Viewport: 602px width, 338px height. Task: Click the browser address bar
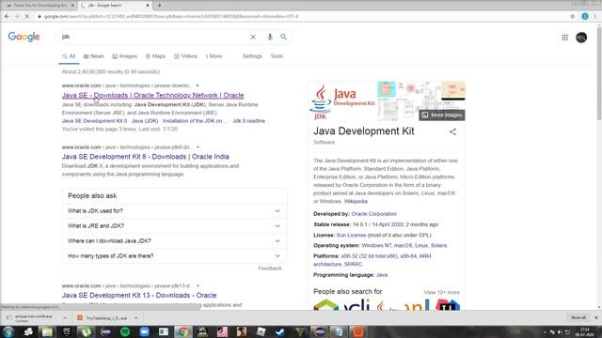[299, 17]
